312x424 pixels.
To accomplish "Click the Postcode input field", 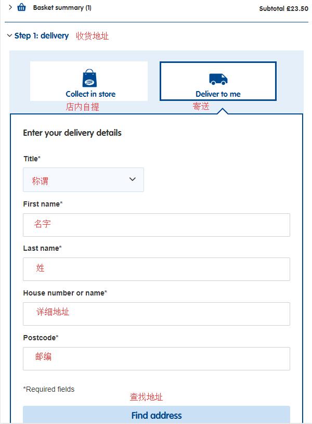I will click(156, 358).
